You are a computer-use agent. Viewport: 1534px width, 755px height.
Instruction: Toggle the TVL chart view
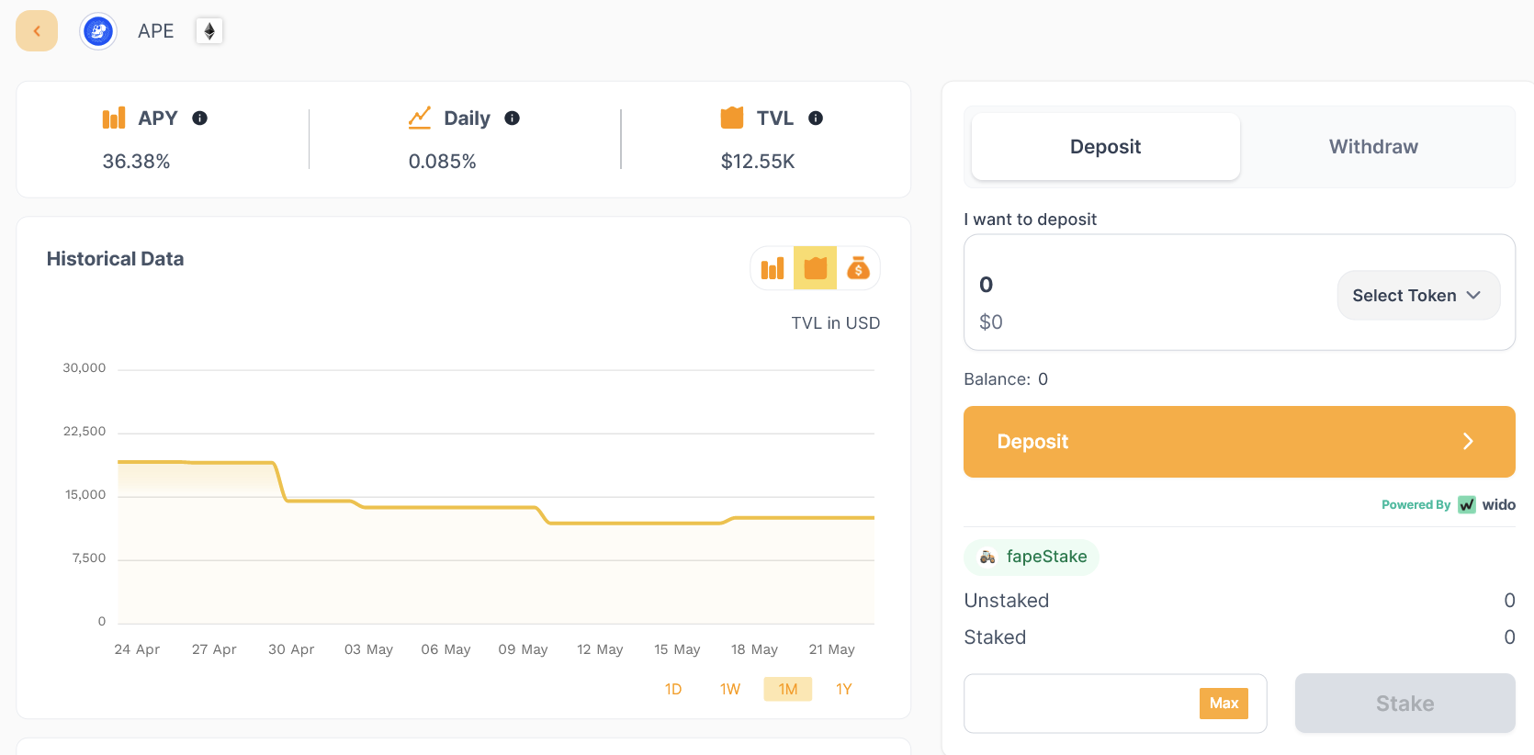(815, 268)
